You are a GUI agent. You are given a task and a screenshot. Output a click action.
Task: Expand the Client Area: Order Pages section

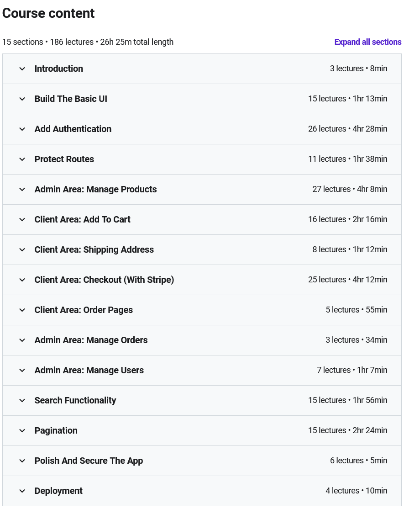84,310
